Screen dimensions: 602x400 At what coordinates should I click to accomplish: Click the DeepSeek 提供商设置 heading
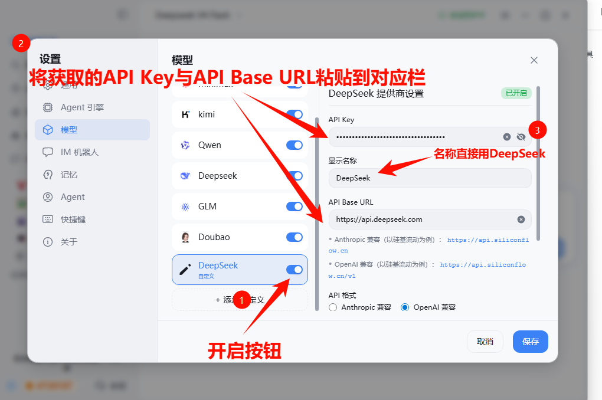click(x=377, y=94)
